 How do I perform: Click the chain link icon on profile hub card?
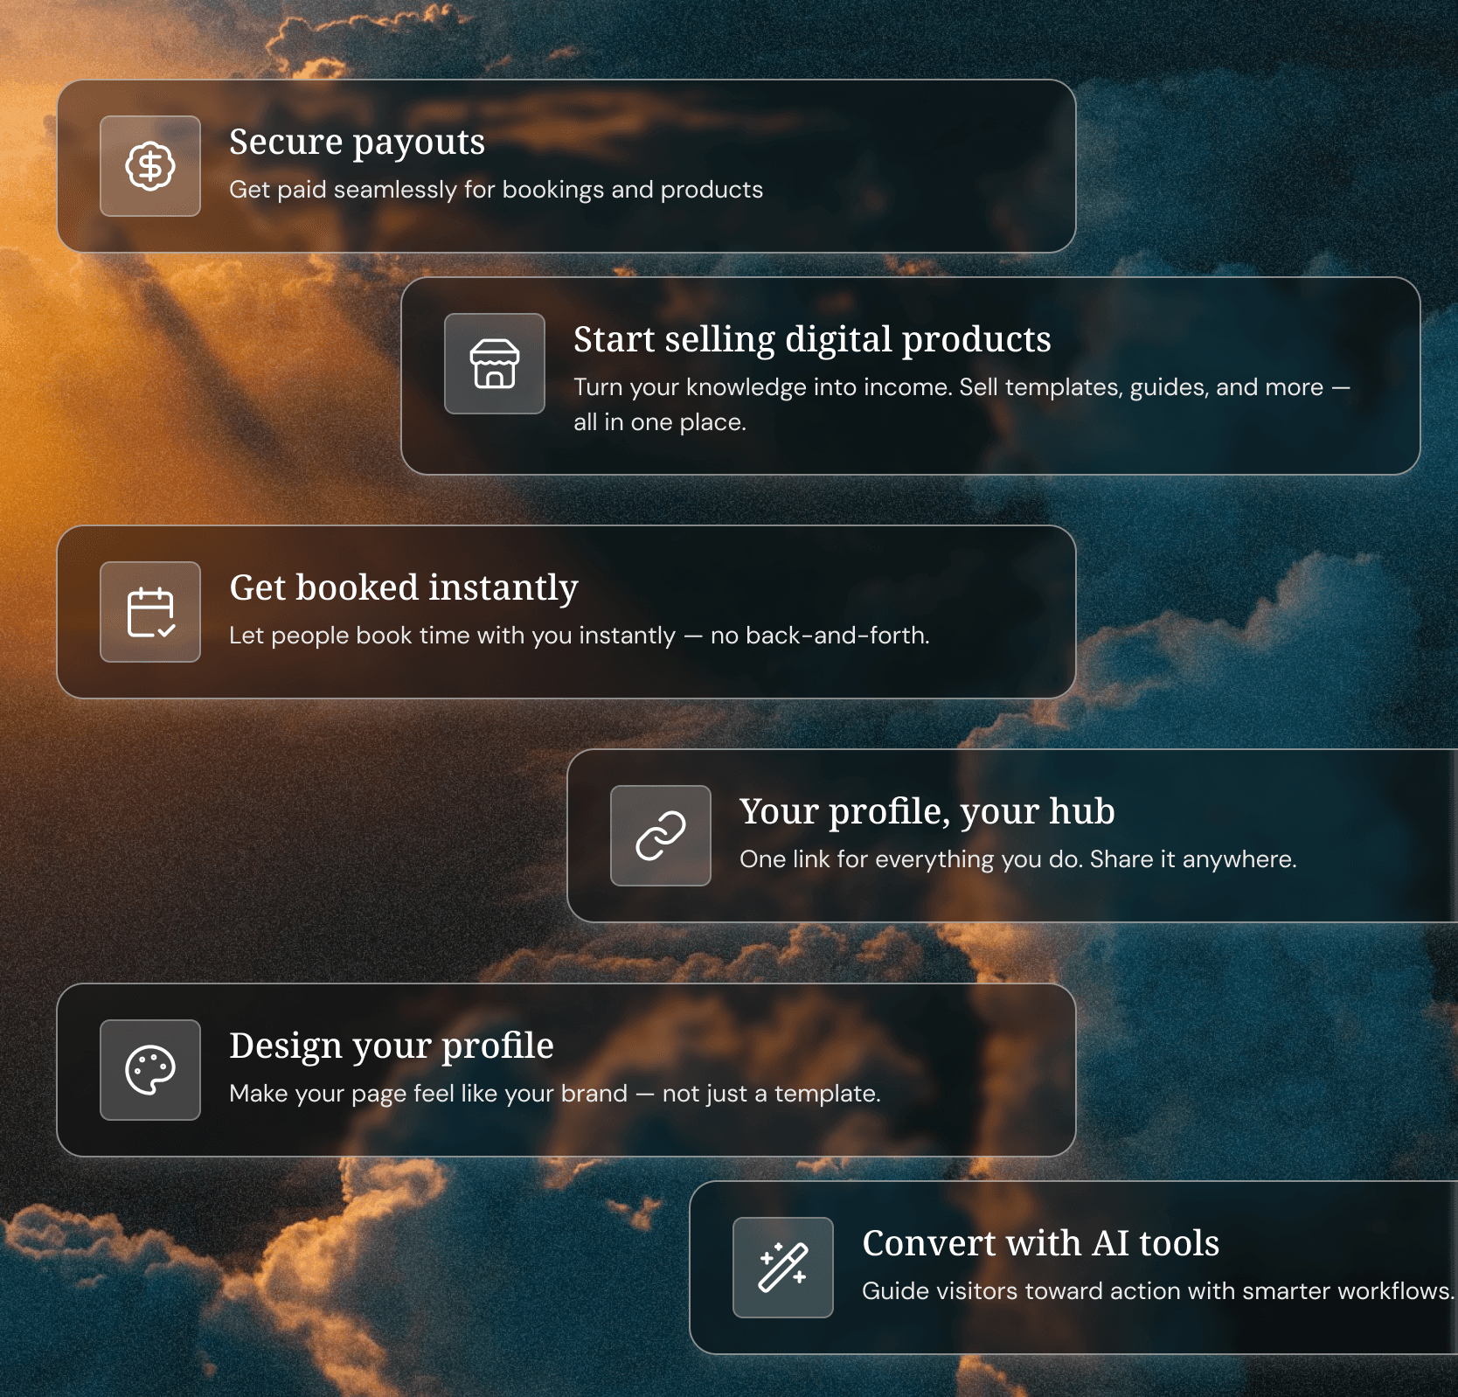(660, 836)
